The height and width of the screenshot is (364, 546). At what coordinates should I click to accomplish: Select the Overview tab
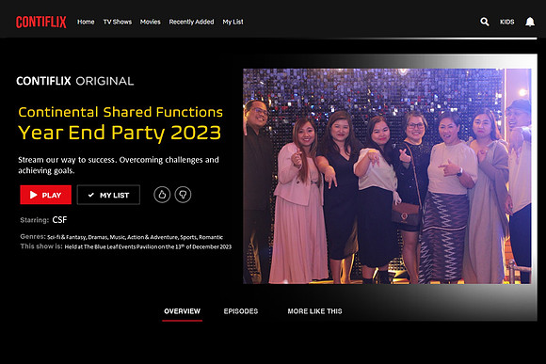[x=182, y=311]
